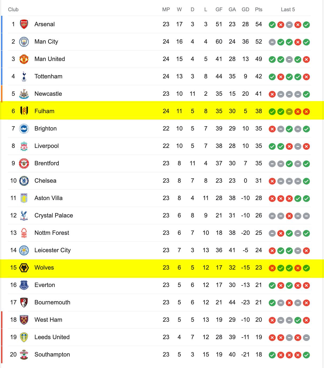Click Fulham's latest loss indicator
This screenshot has width=324, height=368.
point(306,112)
